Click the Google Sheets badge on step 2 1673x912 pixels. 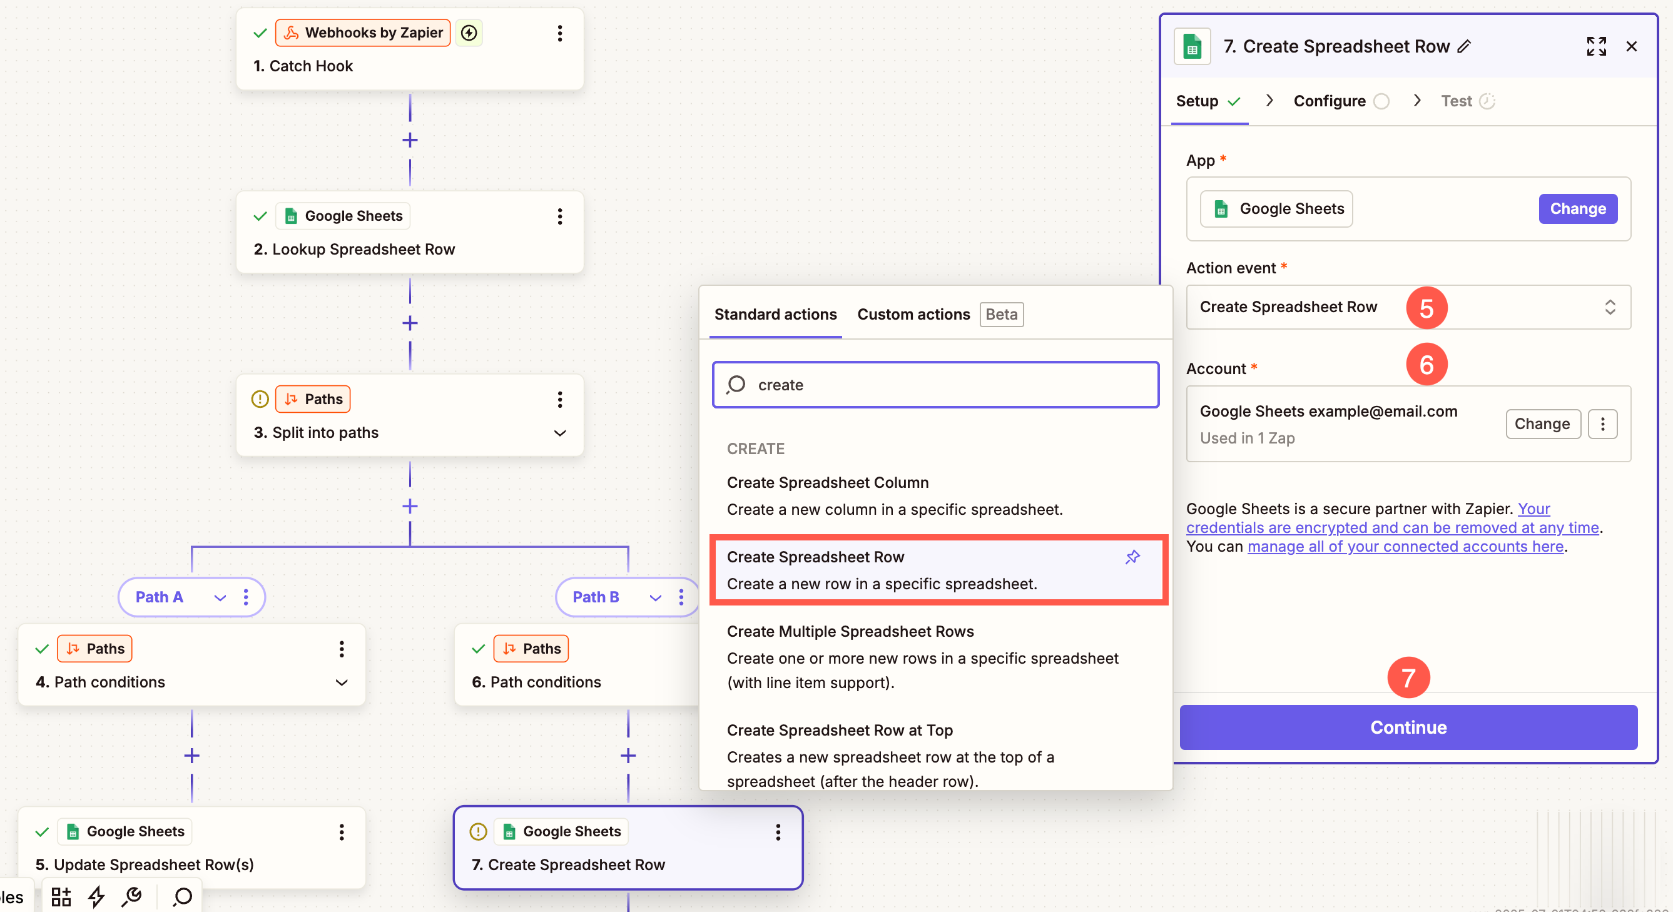click(x=343, y=216)
